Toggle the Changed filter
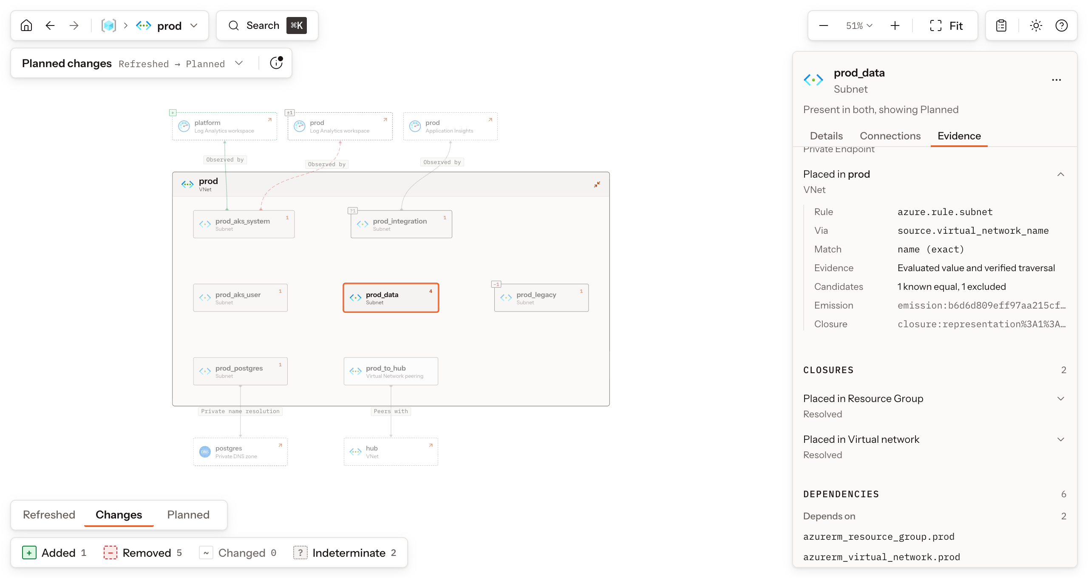Viewport: 1088px width, 578px height. 238,552
